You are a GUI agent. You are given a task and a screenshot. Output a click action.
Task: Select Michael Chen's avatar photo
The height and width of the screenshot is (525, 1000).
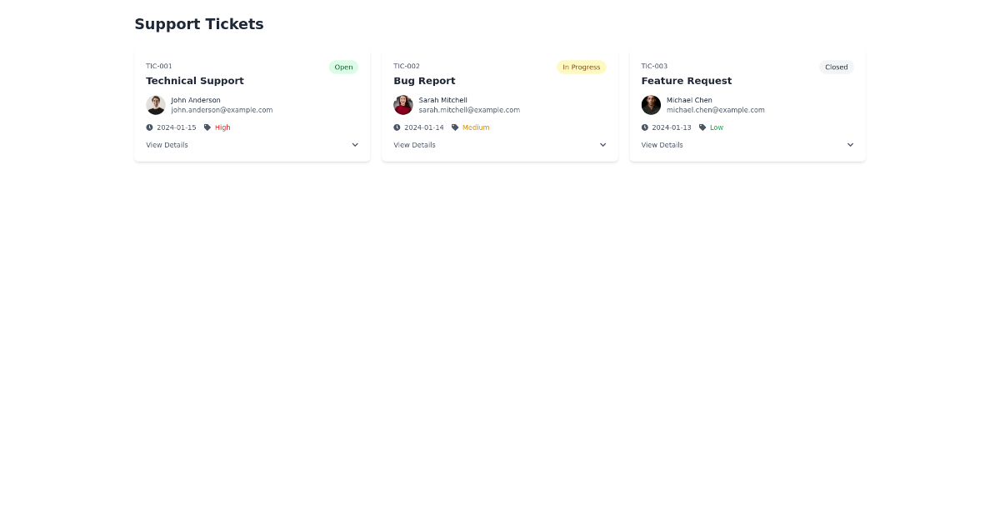click(650, 104)
